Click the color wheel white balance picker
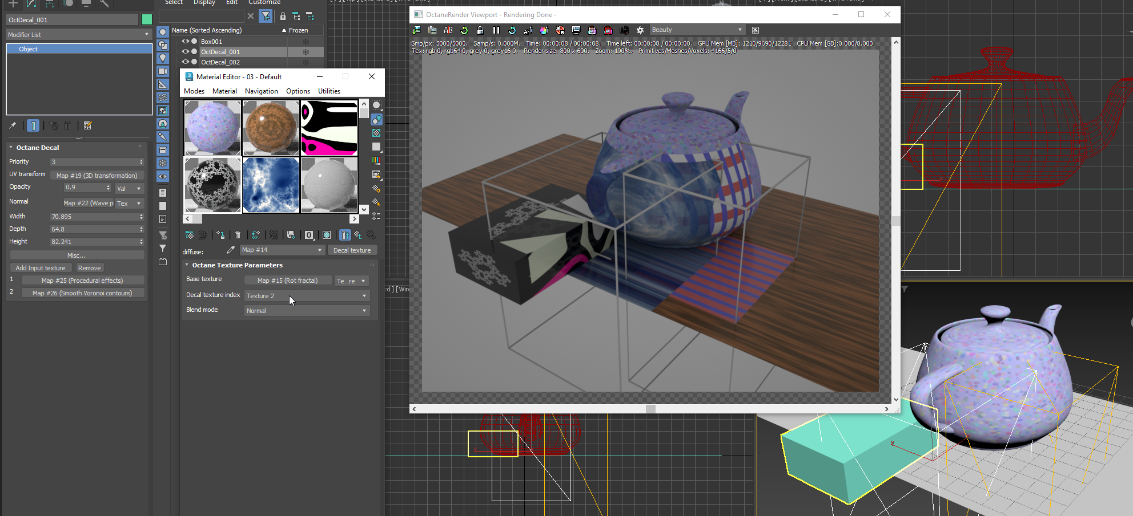The height and width of the screenshot is (516, 1133). point(544,30)
